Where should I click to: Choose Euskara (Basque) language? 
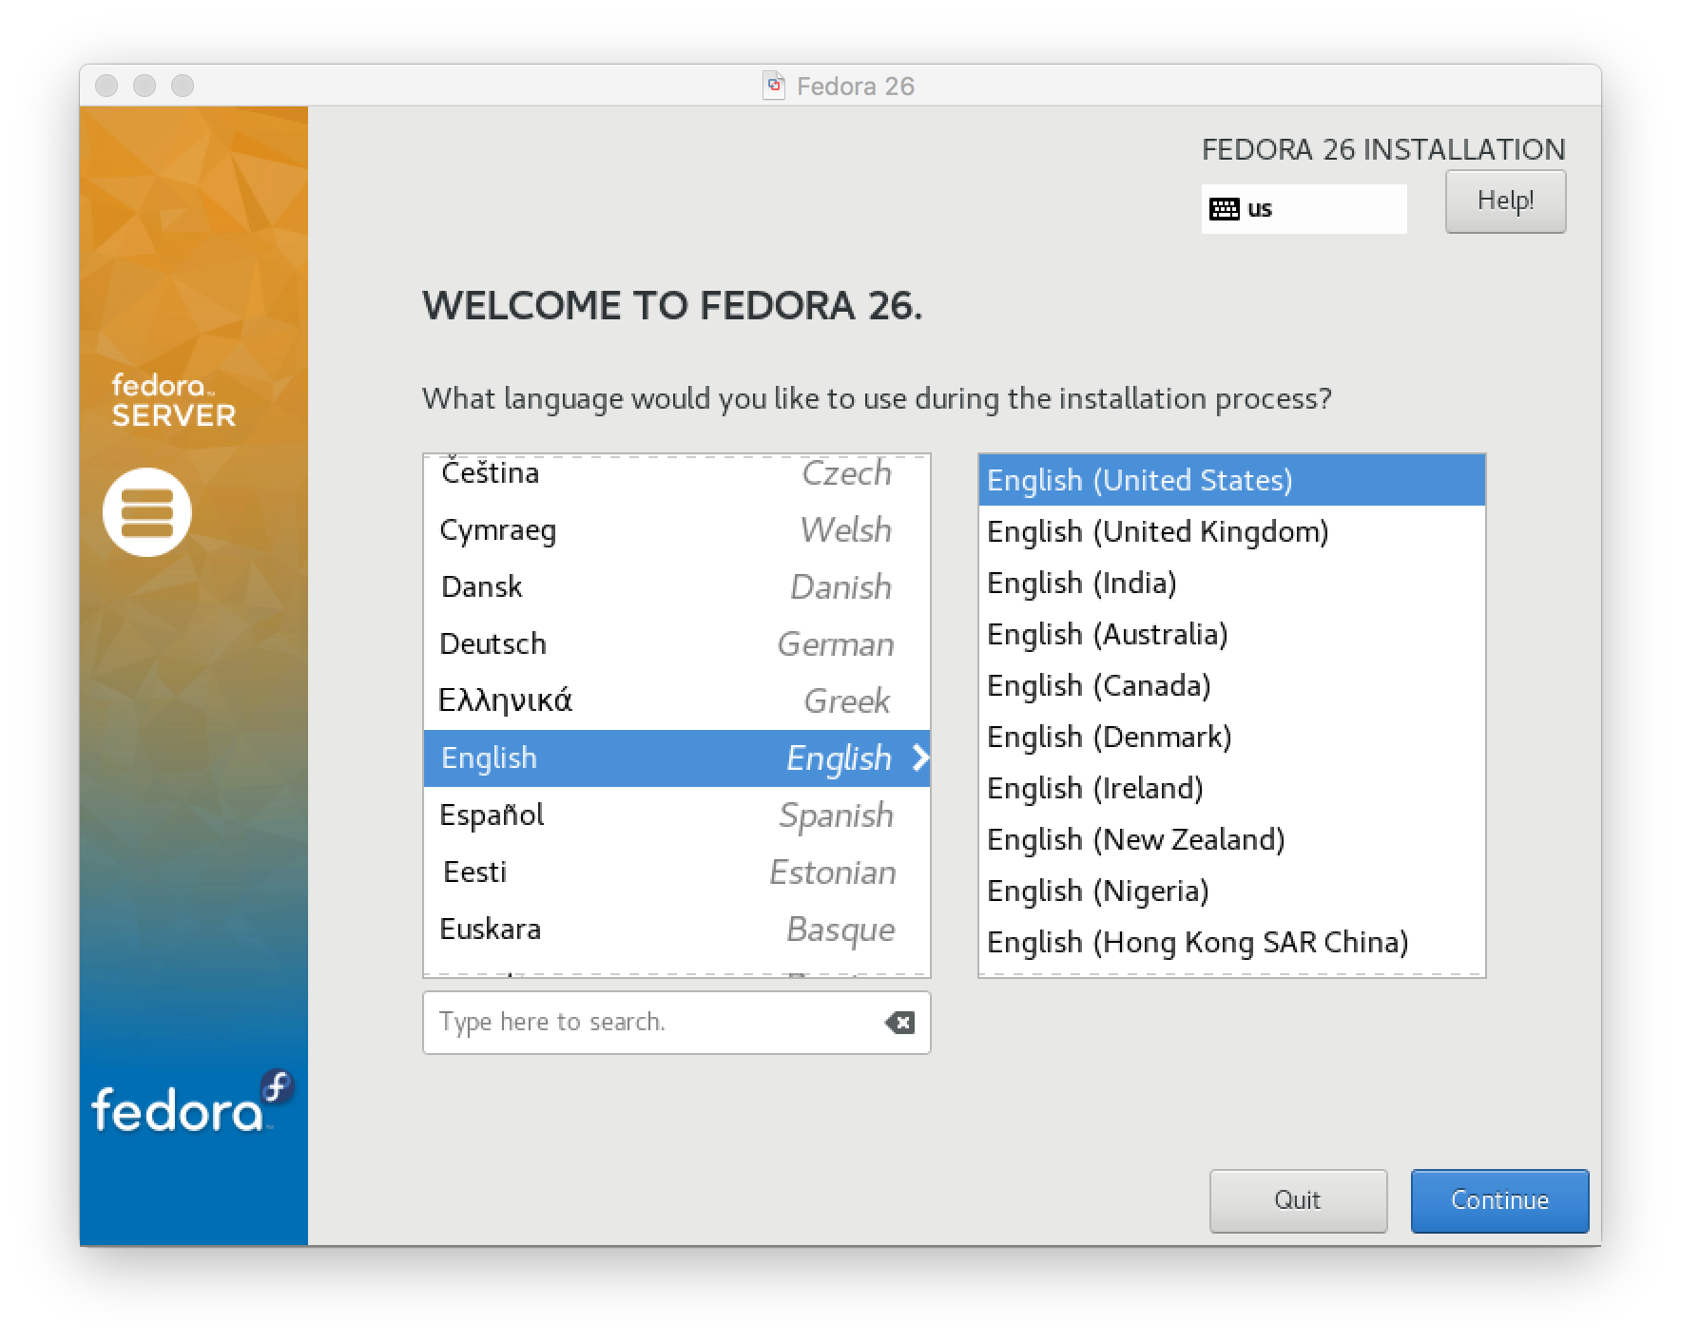[676, 930]
